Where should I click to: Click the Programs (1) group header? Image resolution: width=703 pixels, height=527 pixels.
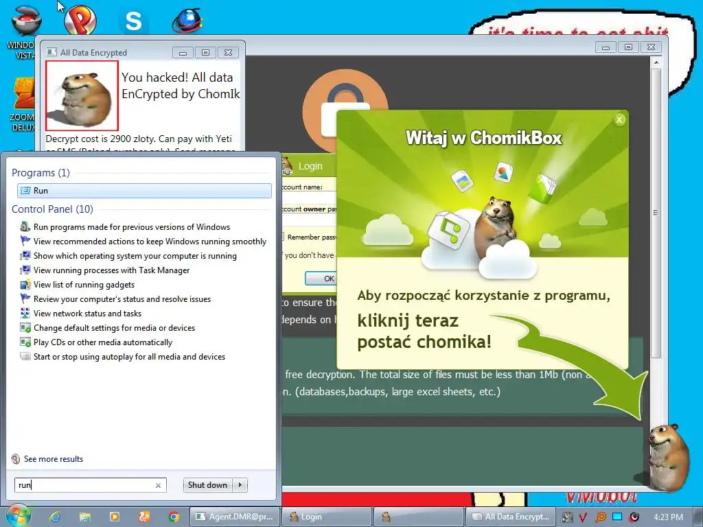point(41,172)
